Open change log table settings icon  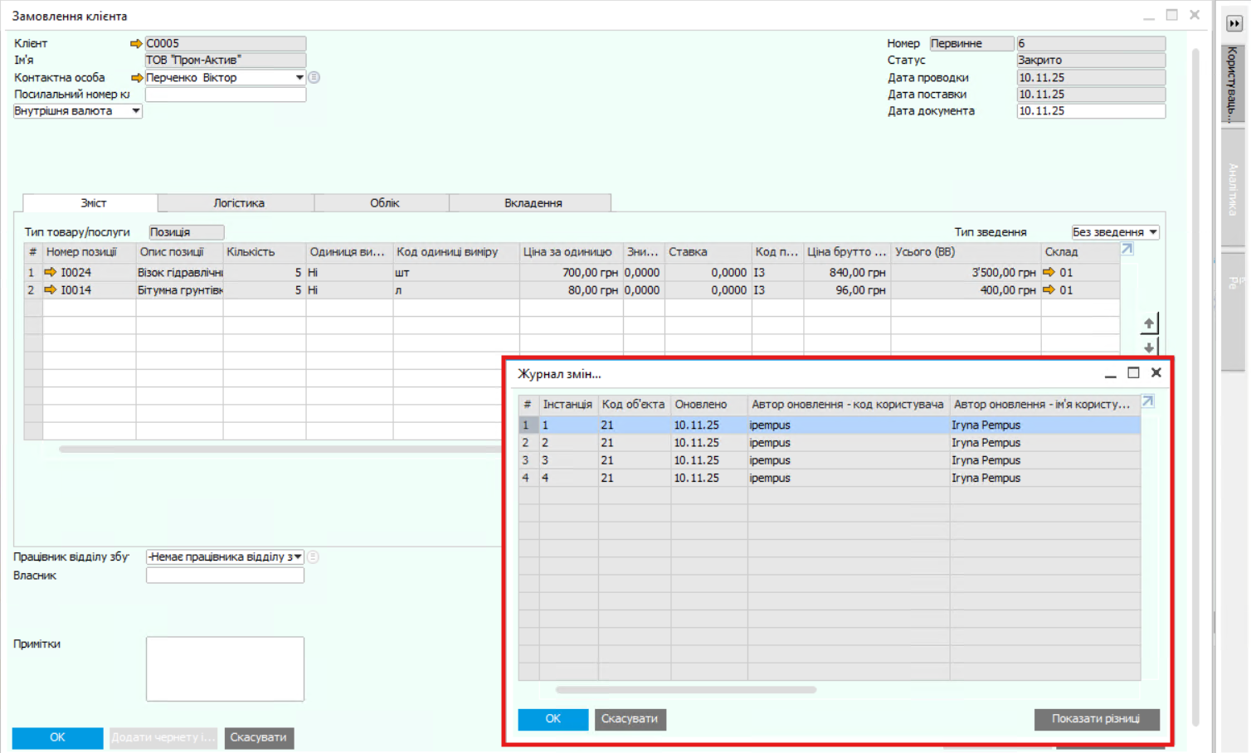point(1148,401)
